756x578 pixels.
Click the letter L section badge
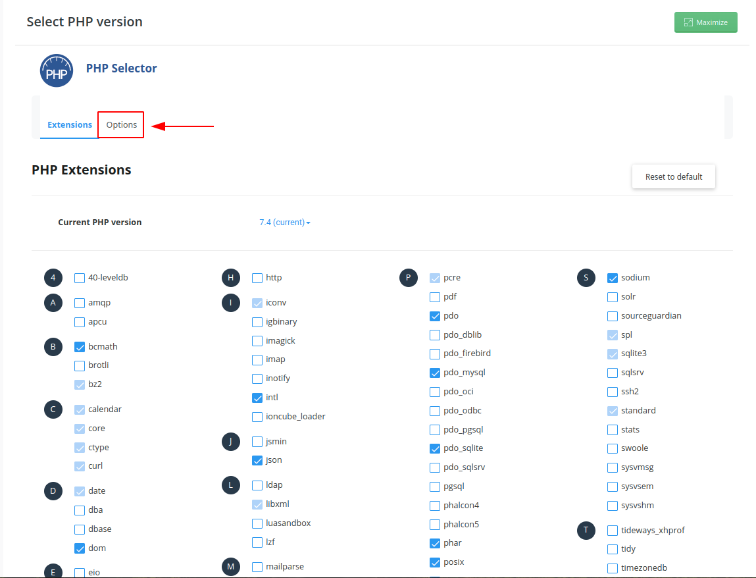[231, 485]
